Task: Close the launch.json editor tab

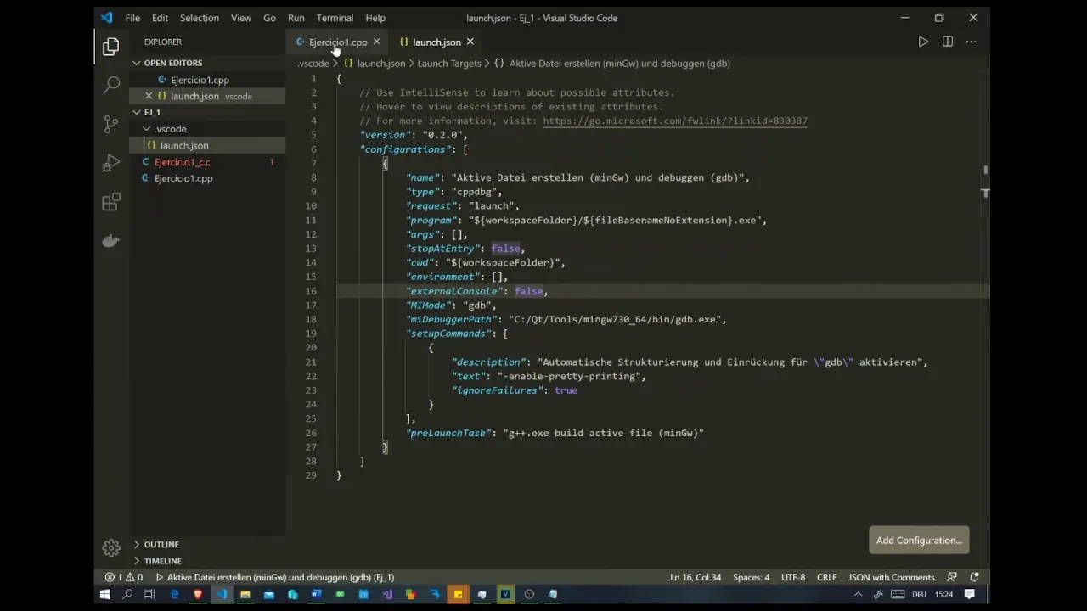Action: pos(470,42)
